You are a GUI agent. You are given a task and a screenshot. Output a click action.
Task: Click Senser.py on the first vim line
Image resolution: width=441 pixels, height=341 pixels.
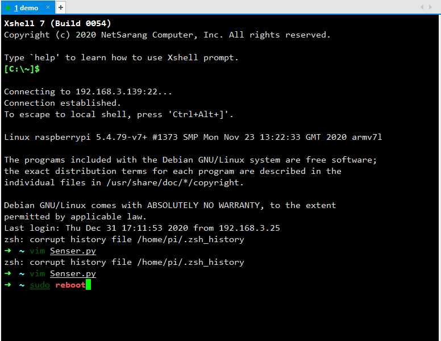point(73,251)
